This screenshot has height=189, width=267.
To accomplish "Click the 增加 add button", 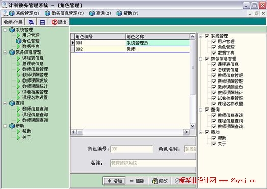I will 114,181.
